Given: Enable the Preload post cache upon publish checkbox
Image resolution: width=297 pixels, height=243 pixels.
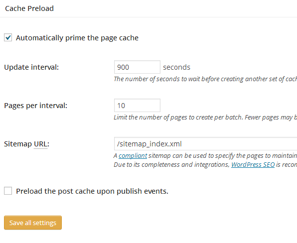Looking at the screenshot, I should click(8, 191).
